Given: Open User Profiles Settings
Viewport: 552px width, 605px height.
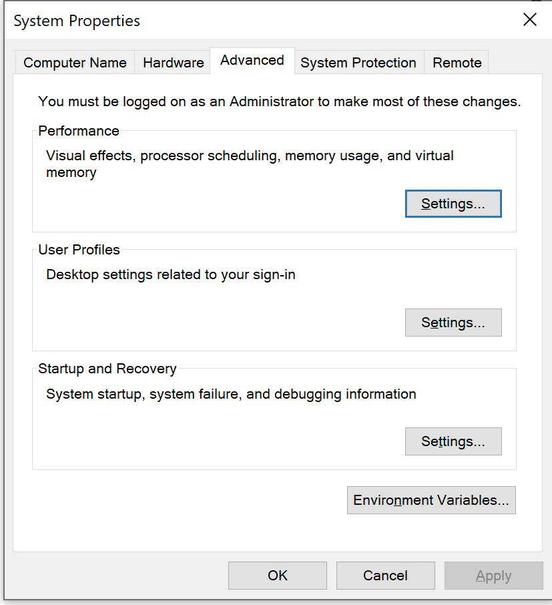Looking at the screenshot, I should pos(453,323).
